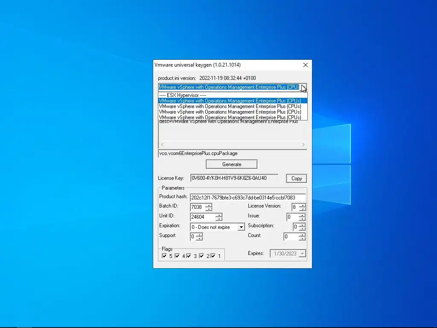The height and width of the screenshot is (328, 437).
Task: Collapse the product selection combo box arrow
Action: pyautogui.click(x=303, y=87)
